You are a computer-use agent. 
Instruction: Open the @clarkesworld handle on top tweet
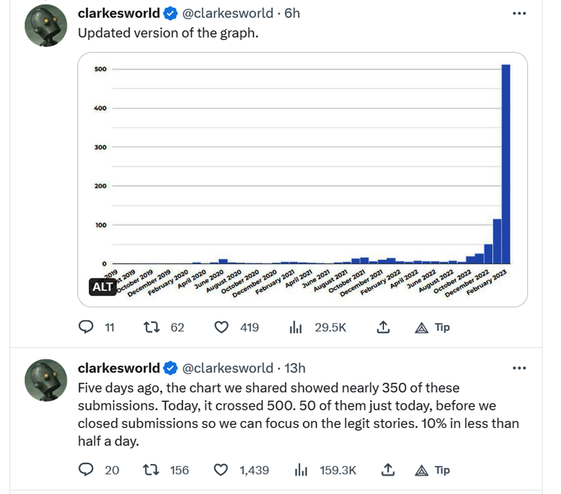pyautogui.click(x=228, y=13)
